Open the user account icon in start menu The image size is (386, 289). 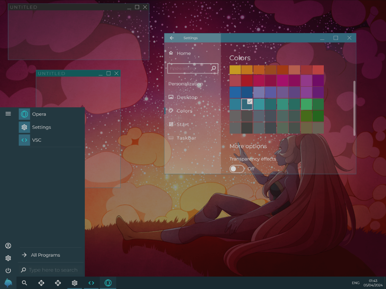click(x=8, y=246)
